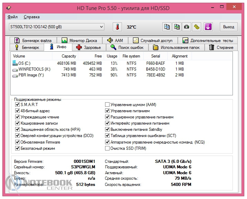The height and width of the screenshot is (199, 247).
Task: Toggle Таблица управления ошибками (SCT) checkbox
Action: [x=107, y=136]
